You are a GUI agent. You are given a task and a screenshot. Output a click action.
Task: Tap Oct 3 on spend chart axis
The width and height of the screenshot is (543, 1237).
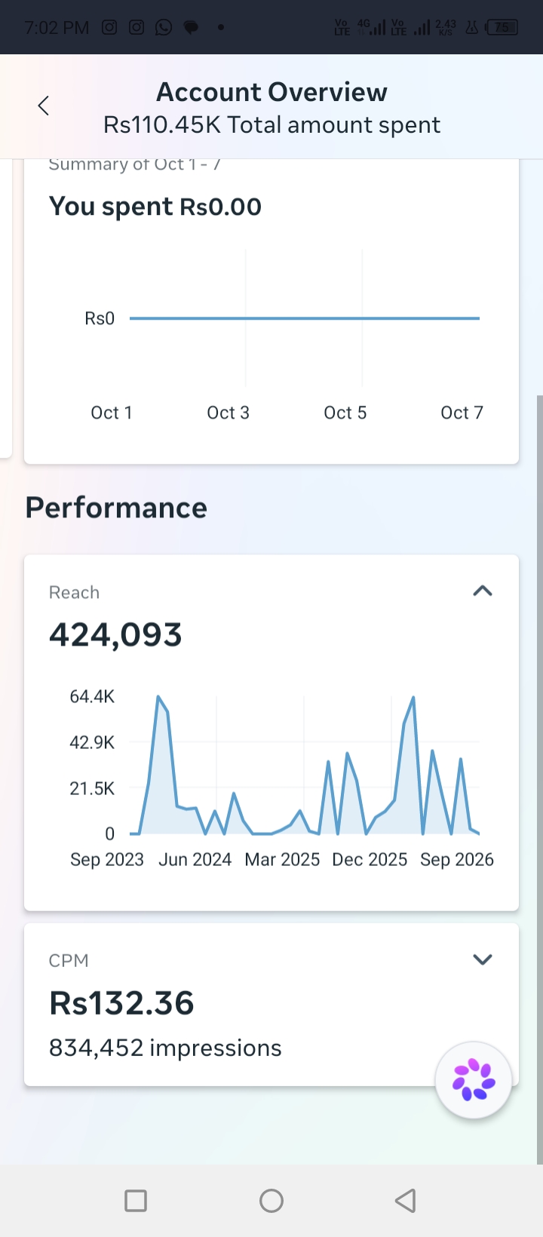coord(228,413)
